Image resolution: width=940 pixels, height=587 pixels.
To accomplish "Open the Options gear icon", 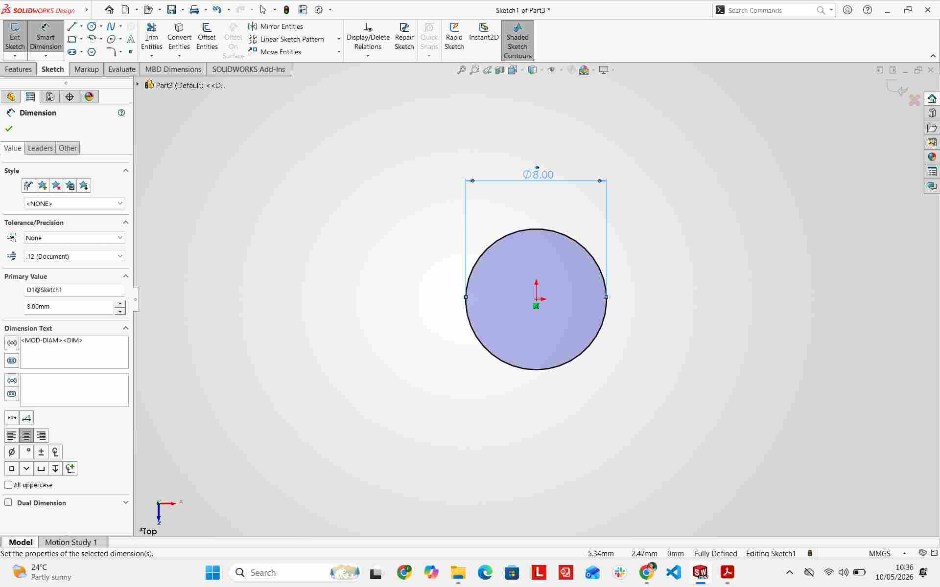I will coord(319,10).
